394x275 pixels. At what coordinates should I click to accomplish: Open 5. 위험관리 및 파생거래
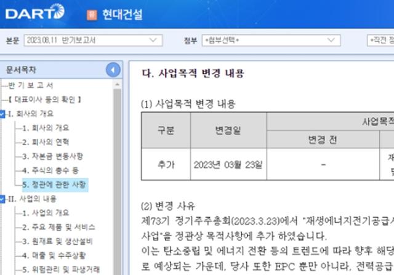click(x=61, y=270)
